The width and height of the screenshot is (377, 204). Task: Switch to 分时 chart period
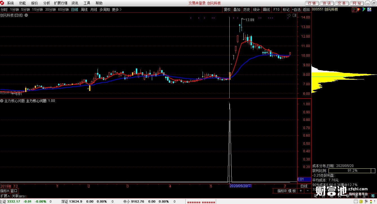point(4,10)
